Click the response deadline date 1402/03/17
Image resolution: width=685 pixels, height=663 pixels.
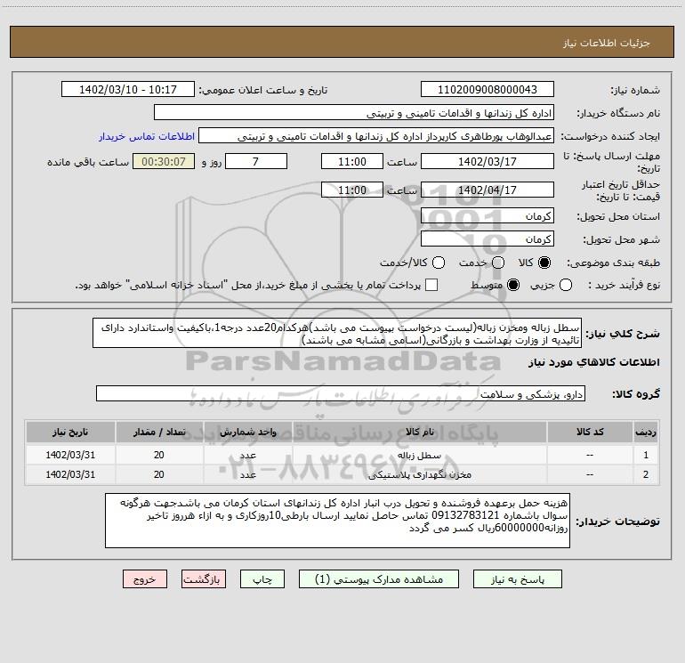coord(488,161)
